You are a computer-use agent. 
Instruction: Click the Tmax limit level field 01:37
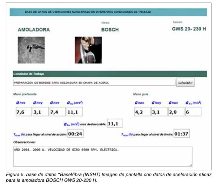[x=182, y=134]
